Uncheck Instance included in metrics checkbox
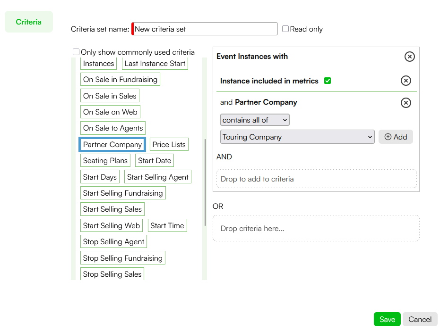Image resolution: width=440 pixels, height=330 pixels. pyautogui.click(x=328, y=81)
